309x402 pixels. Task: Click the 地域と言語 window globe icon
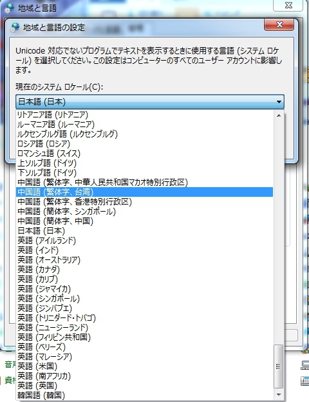[10, 8]
